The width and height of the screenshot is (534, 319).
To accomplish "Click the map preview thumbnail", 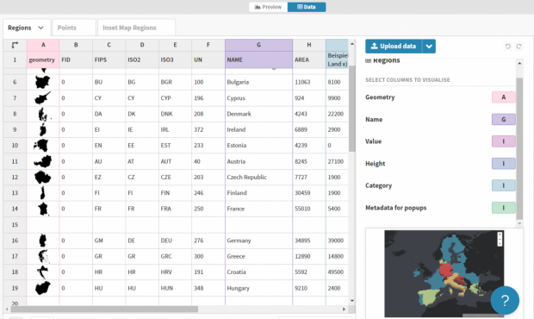I will [444, 273].
